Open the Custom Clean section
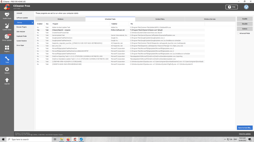Image resolution: width=254 pixels, height=142 pixels. (x=7, y=27)
